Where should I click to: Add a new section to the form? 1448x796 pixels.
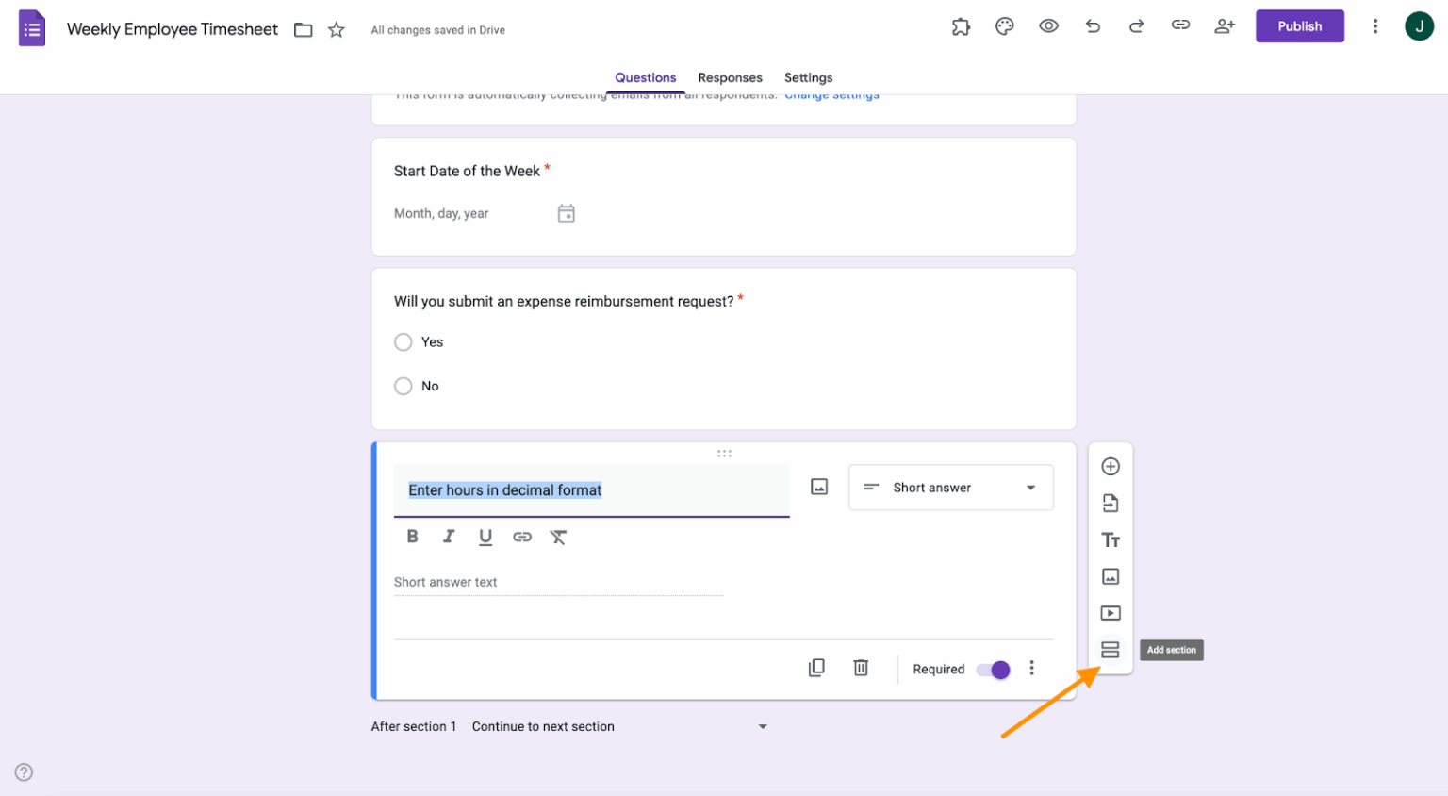click(x=1111, y=649)
